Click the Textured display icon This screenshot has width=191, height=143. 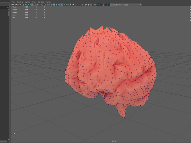tap(62, 5)
